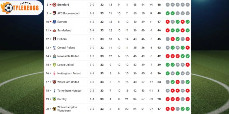This screenshot has width=229, height=114.
Task: Click the Wolverhampton Wanderers crest icon
Action: click(x=54, y=109)
